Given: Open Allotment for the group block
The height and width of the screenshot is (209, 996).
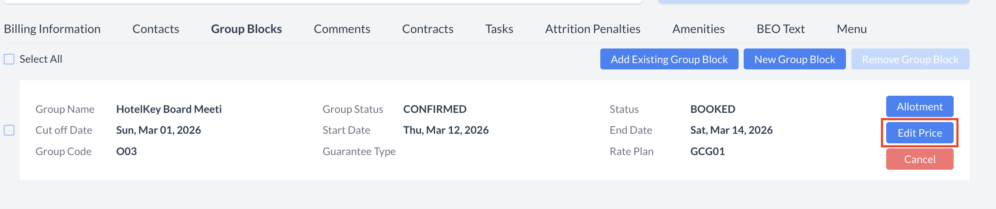Looking at the screenshot, I should [x=919, y=107].
